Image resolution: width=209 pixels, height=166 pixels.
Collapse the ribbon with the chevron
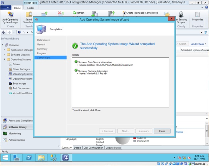pos(202,7)
